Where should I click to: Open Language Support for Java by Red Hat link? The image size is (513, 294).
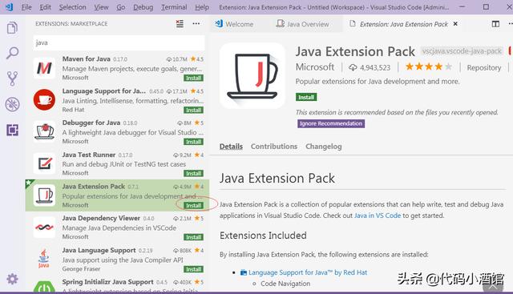coord(308,272)
